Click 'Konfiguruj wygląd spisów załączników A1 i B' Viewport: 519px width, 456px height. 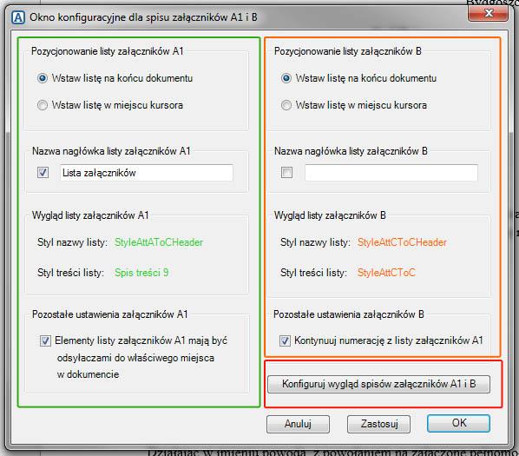[x=378, y=384]
